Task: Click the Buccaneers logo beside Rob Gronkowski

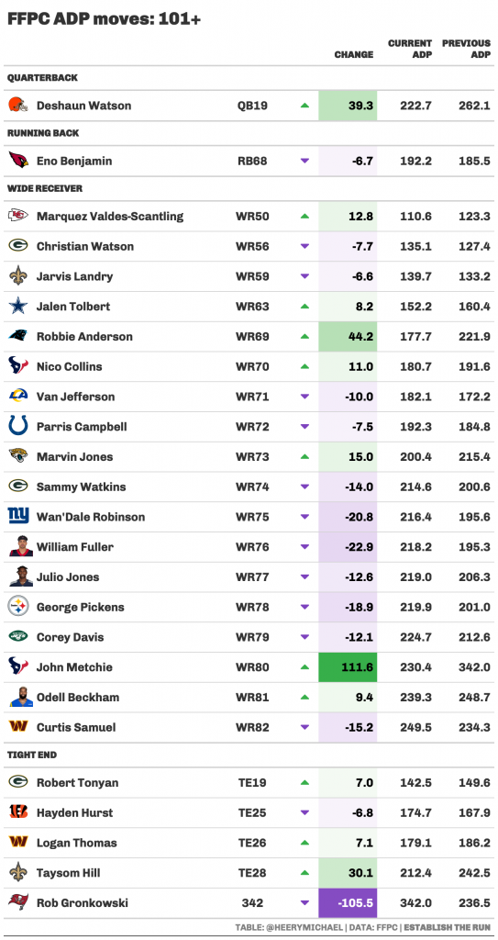Action: point(18,902)
